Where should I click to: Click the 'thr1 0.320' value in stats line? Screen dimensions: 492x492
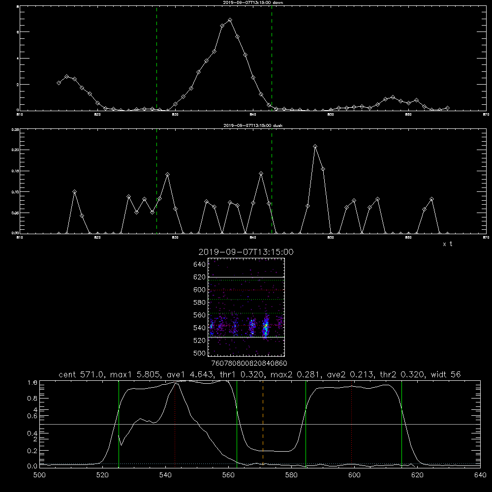pos(242,374)
